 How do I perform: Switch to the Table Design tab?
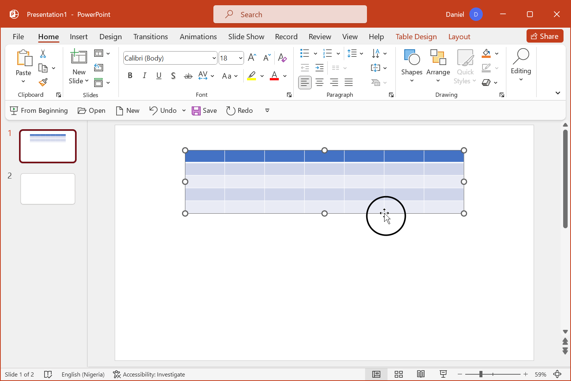tap(416, 37)
